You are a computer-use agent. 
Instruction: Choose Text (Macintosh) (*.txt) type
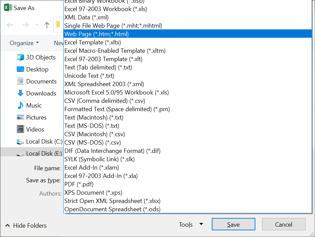(x=188, y=117)
